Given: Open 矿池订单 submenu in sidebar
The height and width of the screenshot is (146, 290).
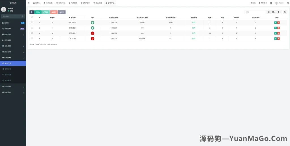Looking at the screenshot, I should [x=13, y=69].
